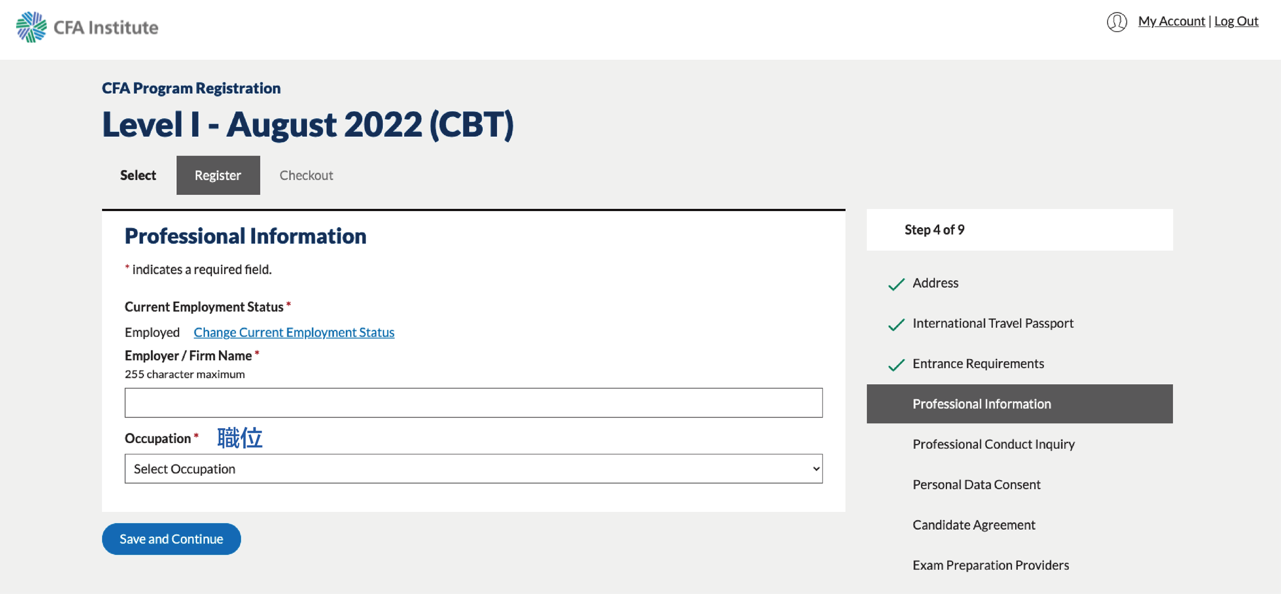Click the CFA Institute logo

[x=87, y=27]
